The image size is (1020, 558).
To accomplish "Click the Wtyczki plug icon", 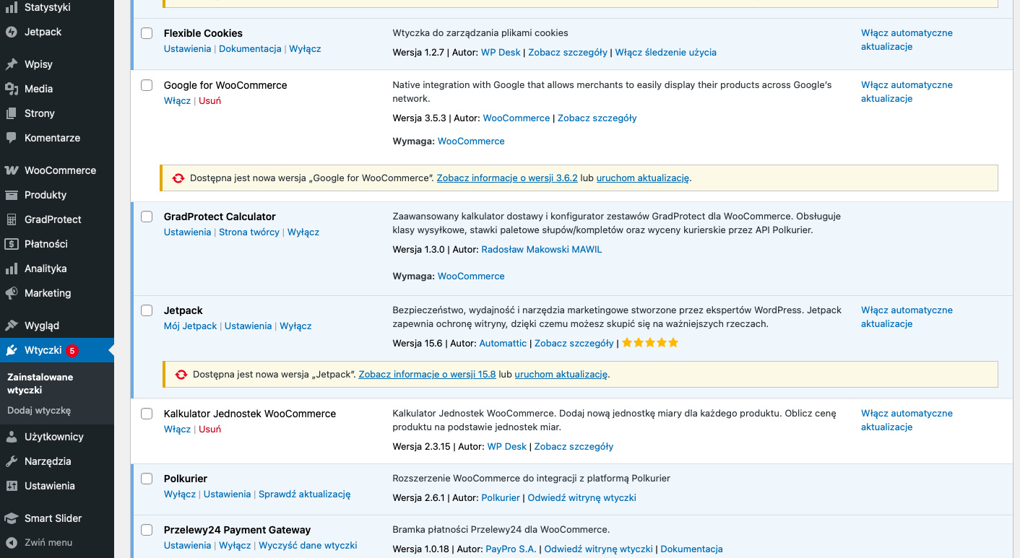I will (12, 351).
